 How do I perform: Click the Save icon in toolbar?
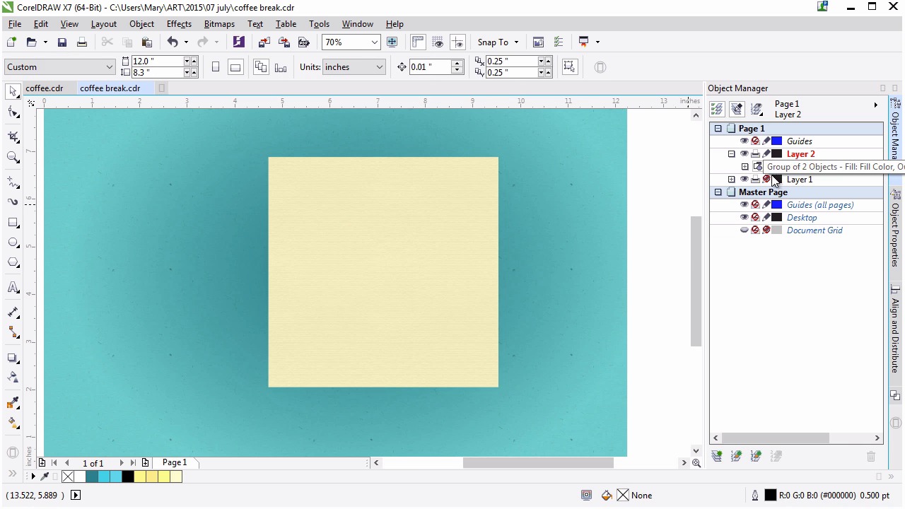click(62, 42)
